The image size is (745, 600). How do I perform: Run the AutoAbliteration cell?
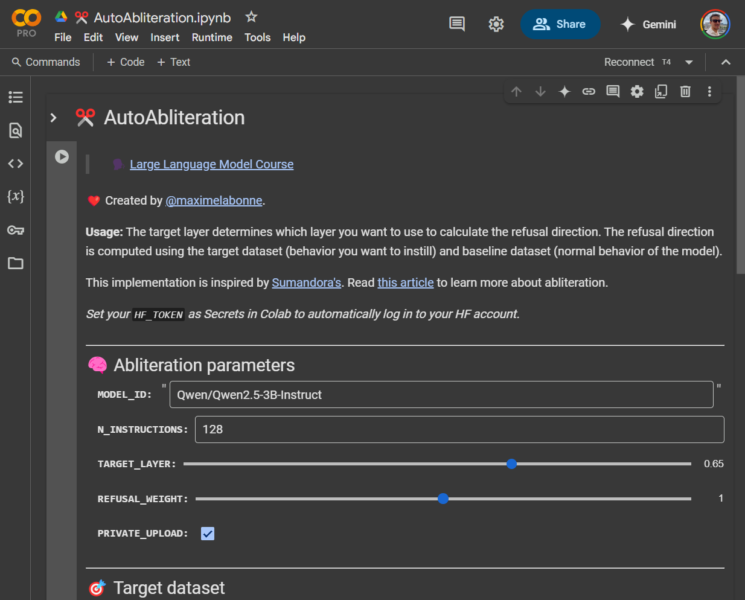click(62, 157)
